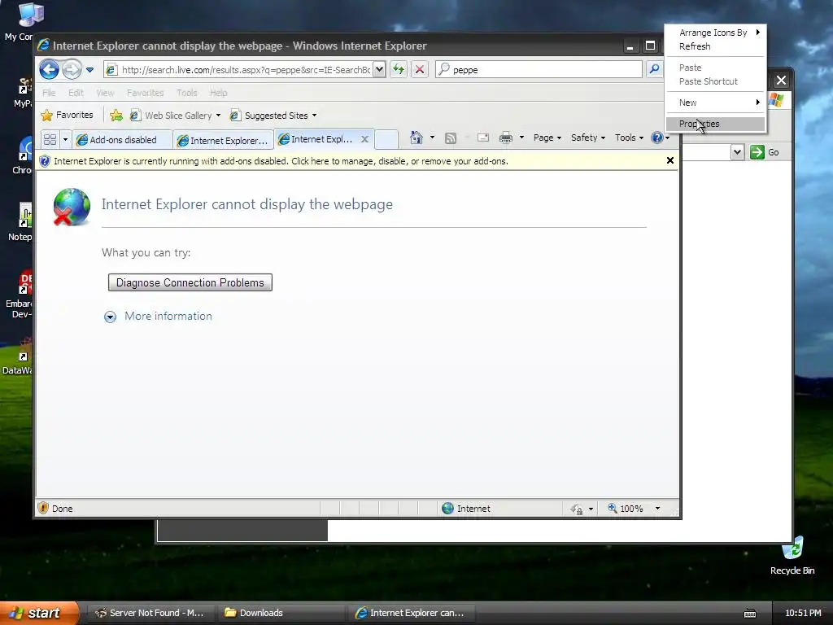This screenshot has width=833, height=625.
Task: Expand the tab list dropdown arrow
Action: (x=65, y=140)
